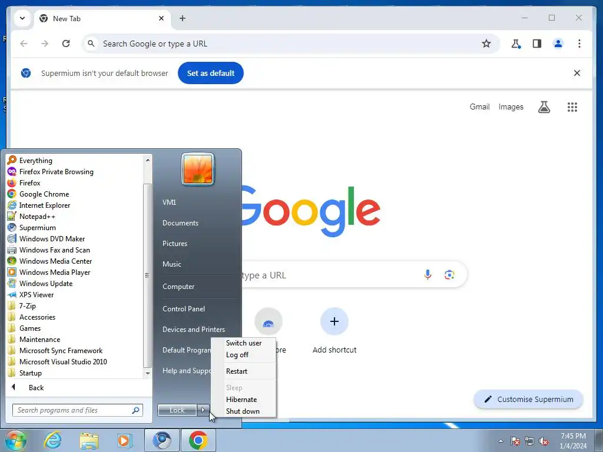603x452 pixels.
Task: Toggle the shutdown options arrow next to Lock
Action: pos(203,410)
